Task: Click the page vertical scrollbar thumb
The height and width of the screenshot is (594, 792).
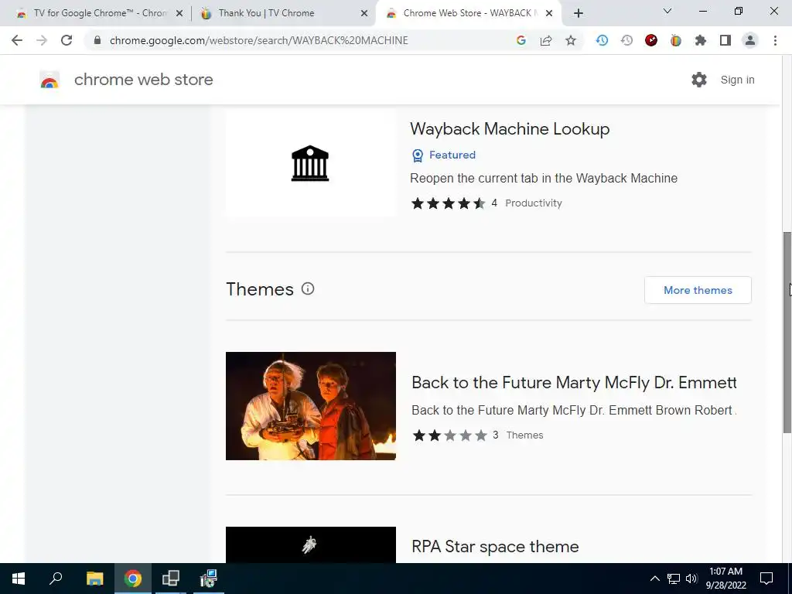Action: pos(787,333)
